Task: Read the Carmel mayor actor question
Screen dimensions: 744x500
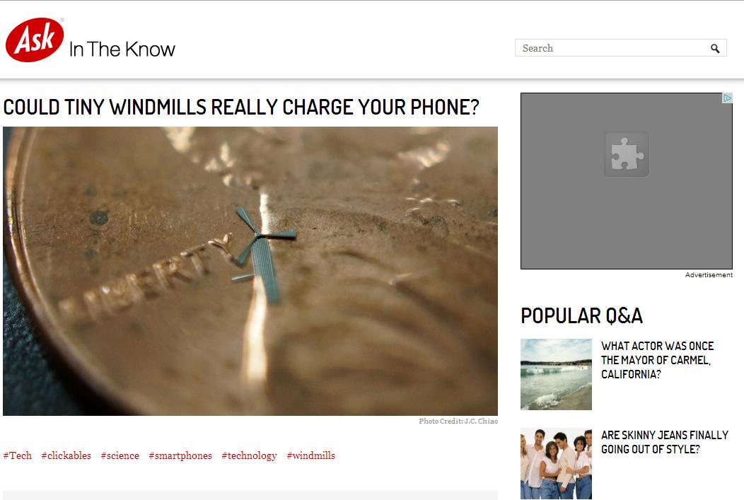Action: tap(657, 360)
